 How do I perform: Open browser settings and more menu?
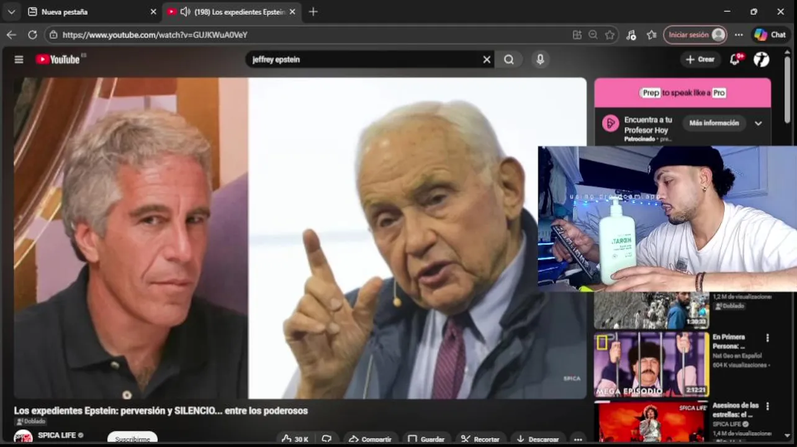pyautogui.click(x=739, y=35)
